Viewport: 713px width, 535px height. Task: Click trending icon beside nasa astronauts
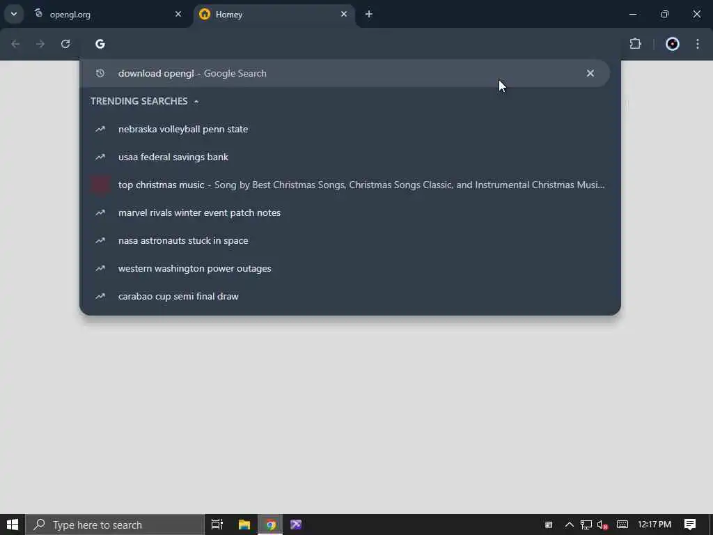tap(100, 240)
